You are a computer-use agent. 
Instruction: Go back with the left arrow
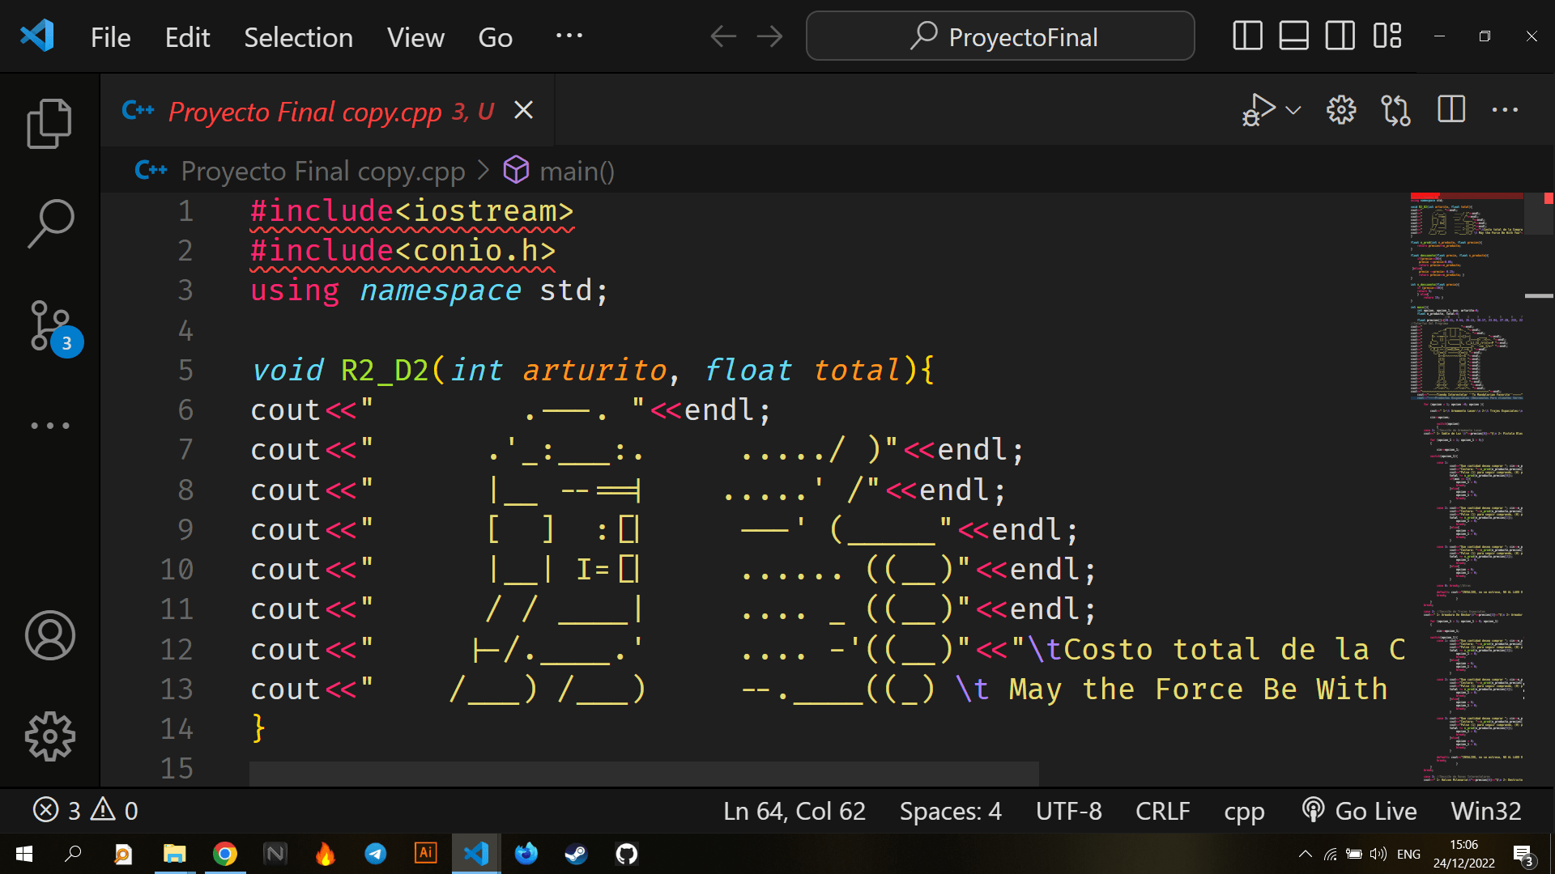pyautogui.click(x=723, y=36)
